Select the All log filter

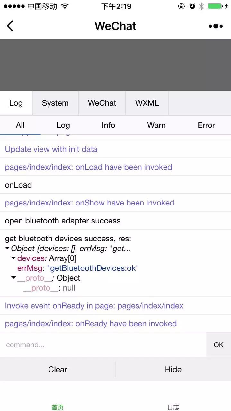point(20,125)
